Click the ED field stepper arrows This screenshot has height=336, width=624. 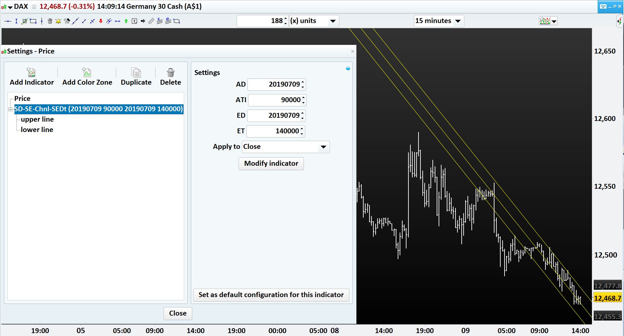(303, 116)
